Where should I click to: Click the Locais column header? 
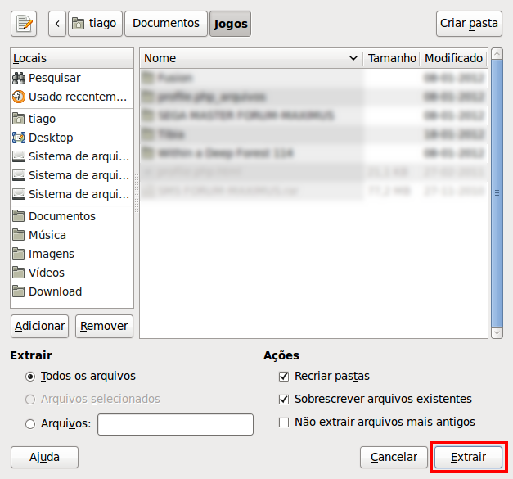[x=72, y=58]
